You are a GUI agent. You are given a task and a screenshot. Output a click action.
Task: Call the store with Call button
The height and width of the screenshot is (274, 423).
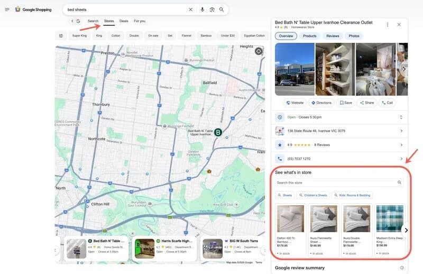(x=387, y=103)
